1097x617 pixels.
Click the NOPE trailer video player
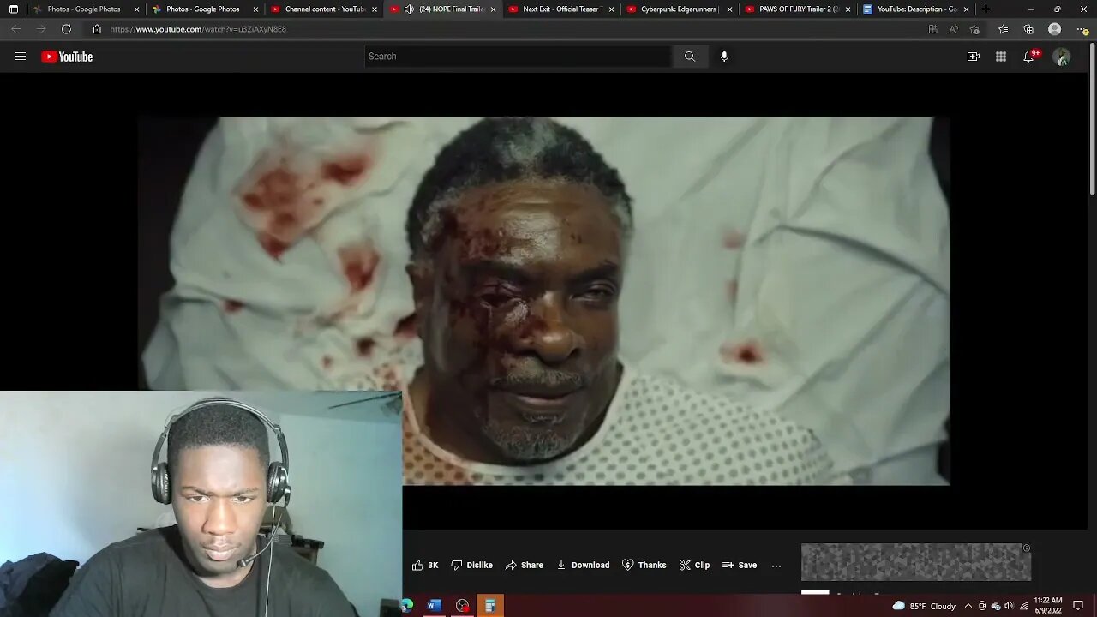click(543, 301)
